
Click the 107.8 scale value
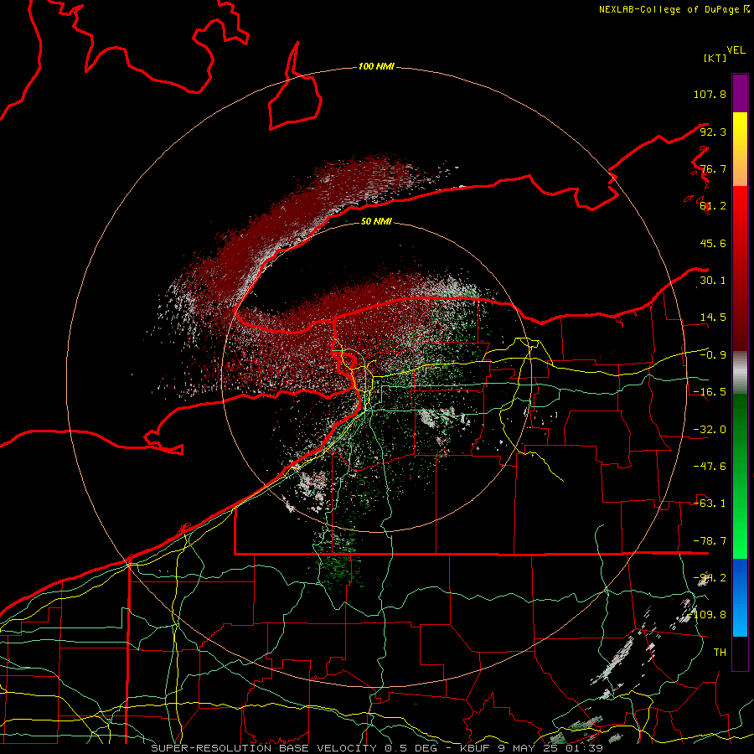pyautogui.click(x=710, y=94)
